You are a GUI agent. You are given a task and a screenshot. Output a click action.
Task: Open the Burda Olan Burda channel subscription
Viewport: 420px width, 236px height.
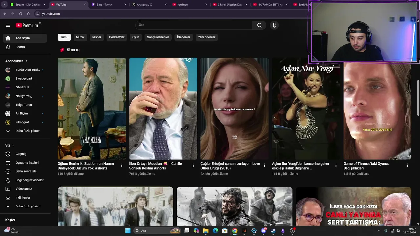point(25,70)
